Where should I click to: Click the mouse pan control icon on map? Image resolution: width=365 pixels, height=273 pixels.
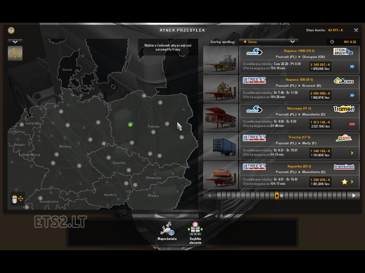click(17, 199)
